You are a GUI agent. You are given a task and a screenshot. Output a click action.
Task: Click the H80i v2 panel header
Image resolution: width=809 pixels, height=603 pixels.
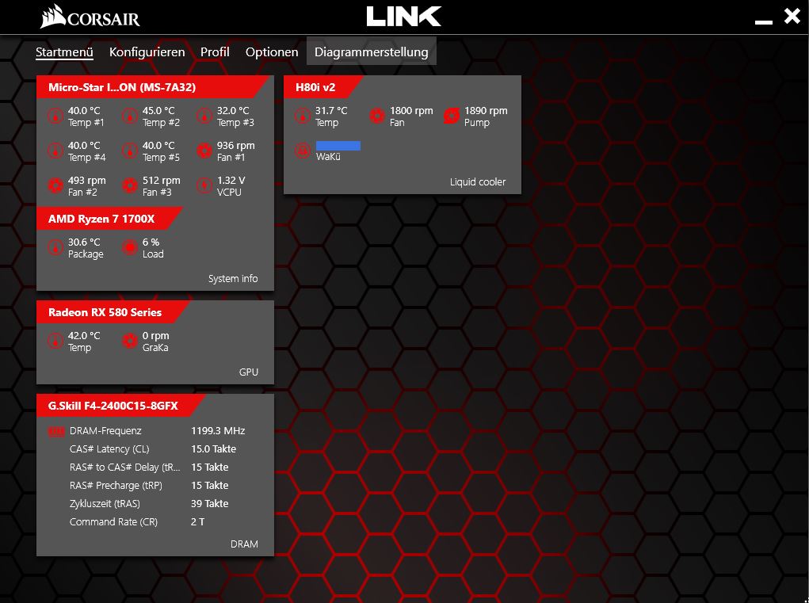[x=323, y=87]
